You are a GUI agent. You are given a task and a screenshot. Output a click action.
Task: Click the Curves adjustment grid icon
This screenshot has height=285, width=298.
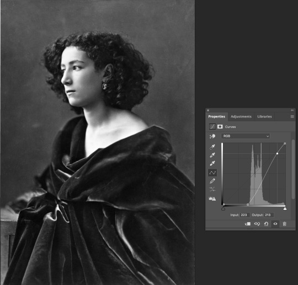point(212,126)
